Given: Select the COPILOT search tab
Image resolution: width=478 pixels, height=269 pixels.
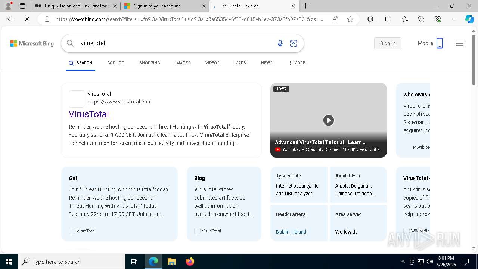Looking at the screenshot, I should (x=116, y=63).
